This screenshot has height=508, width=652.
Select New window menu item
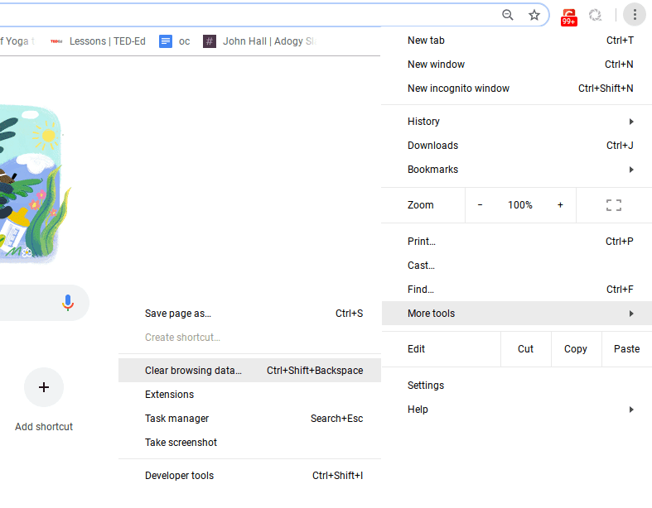point(516,65)
